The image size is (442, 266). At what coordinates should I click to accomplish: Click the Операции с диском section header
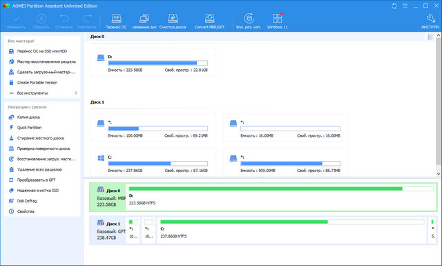[x=27, y=107]
